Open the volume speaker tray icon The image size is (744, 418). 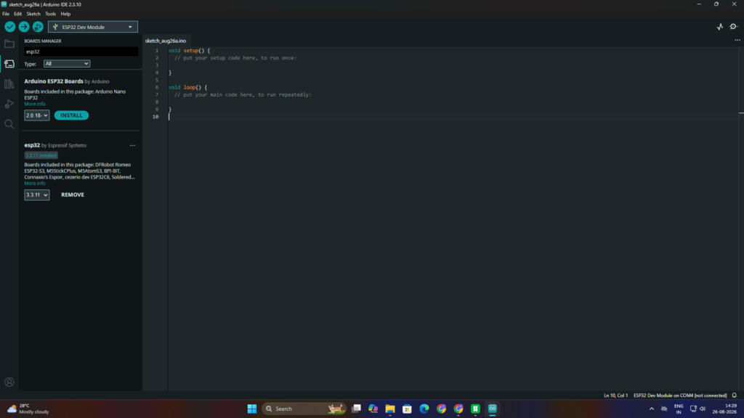(703, 409)
